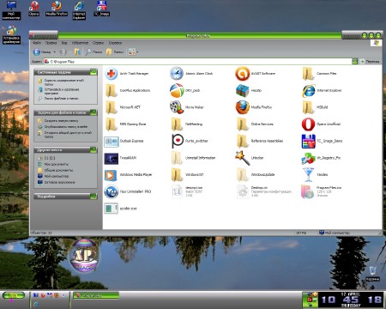Click the Folders toolbar button
This screenshot has width=386, height=309.
[x=115, y=52]
